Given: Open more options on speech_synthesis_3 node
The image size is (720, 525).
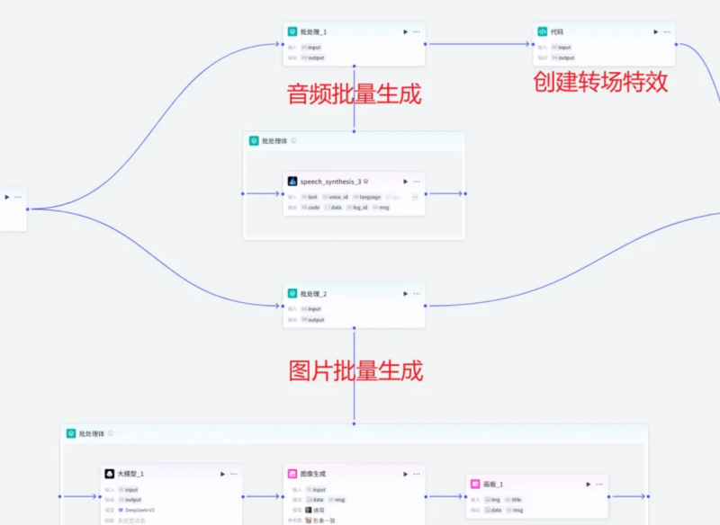Looking at the screenshot, I should [417, 182].
